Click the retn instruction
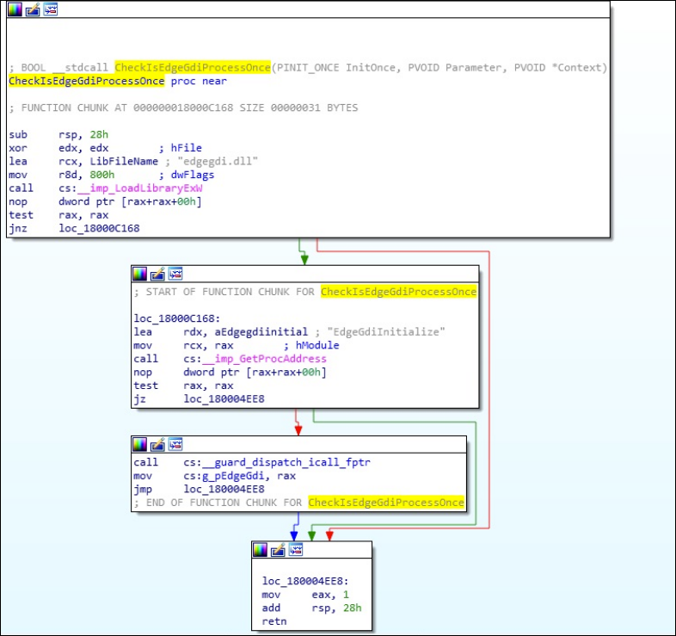 coord(274,621)
